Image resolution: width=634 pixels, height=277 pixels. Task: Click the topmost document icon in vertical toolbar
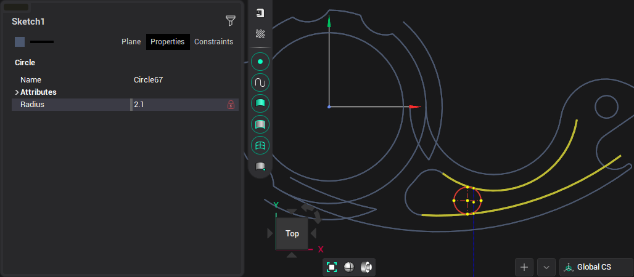pyautogui.click(x=260, y=13)
